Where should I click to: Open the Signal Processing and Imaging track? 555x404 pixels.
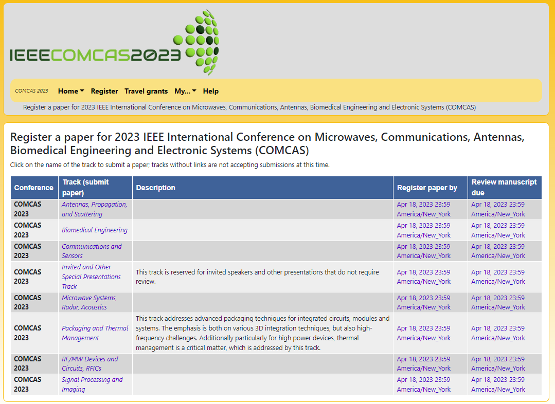[92, 384]
